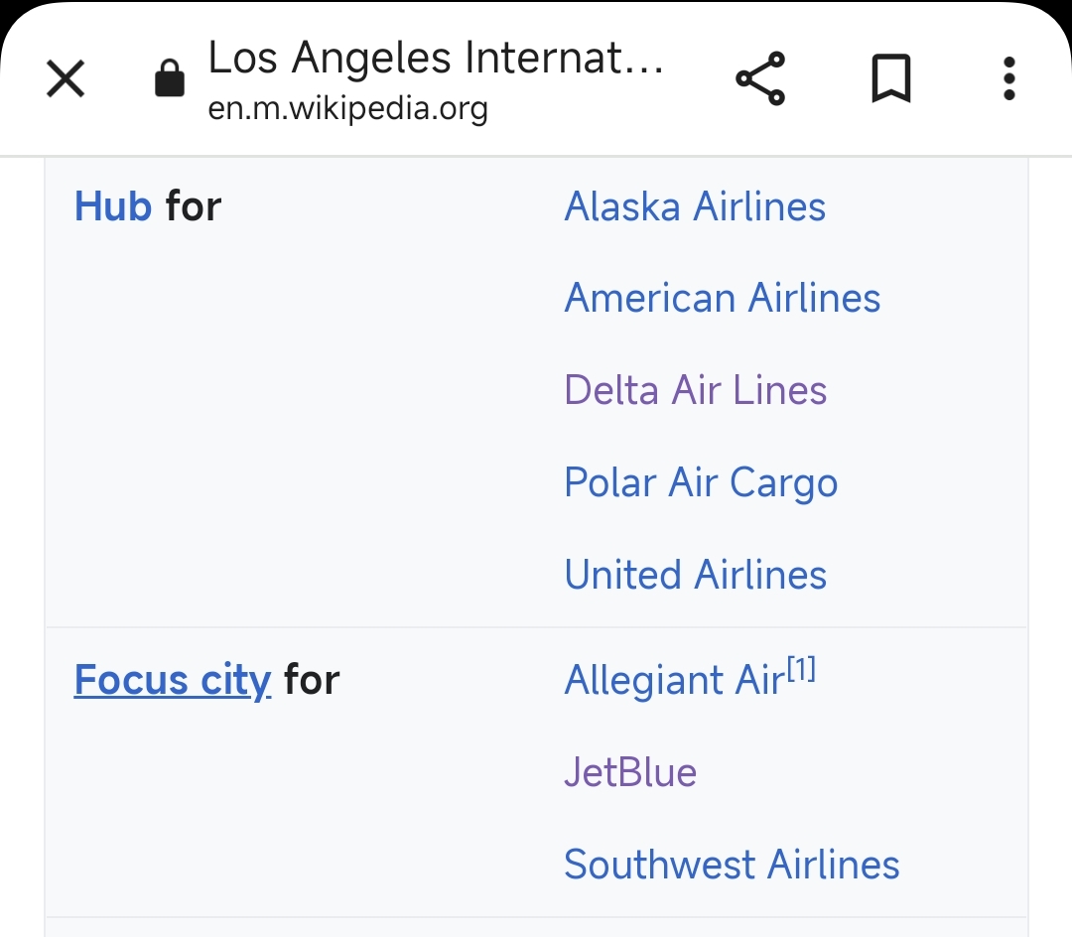Image resolution: width=1072 pixels, height=937 pixels.
Task: Jump to citation [1] reference
Action: [x=801, y=671]
